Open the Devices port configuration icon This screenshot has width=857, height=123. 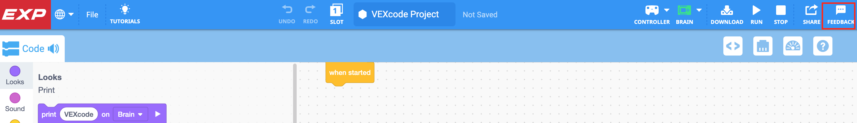pos(763,46)
